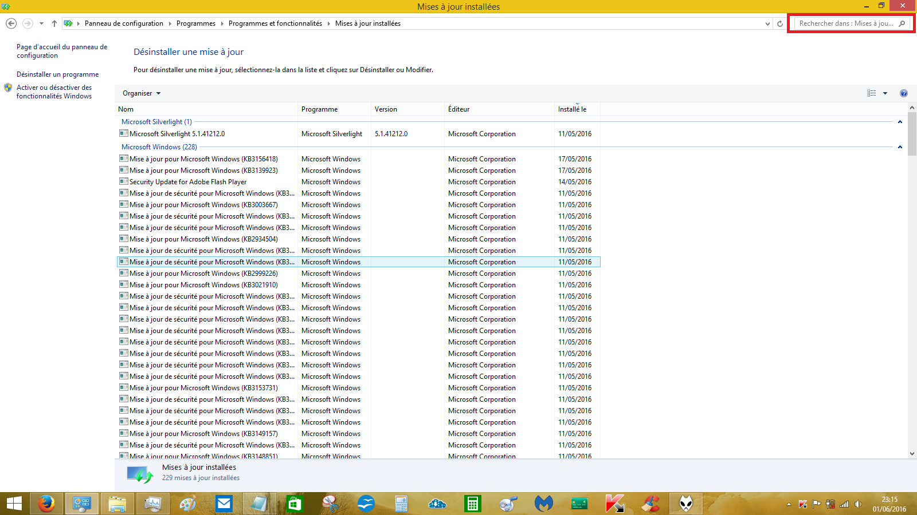
Task: Open Firefox from the taskbar
Action: coord(46,504)
